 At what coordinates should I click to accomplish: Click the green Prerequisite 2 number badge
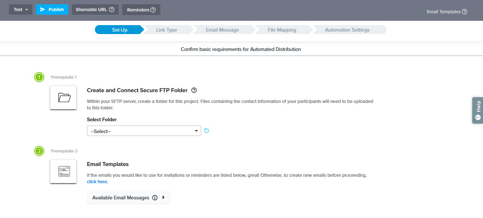point(39,151)
